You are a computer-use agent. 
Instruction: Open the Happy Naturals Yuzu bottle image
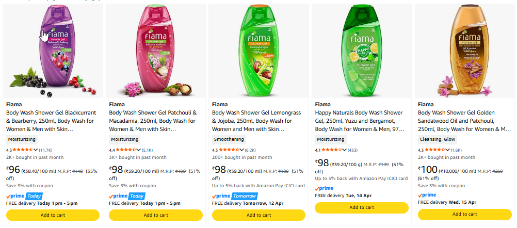(361, 52)
